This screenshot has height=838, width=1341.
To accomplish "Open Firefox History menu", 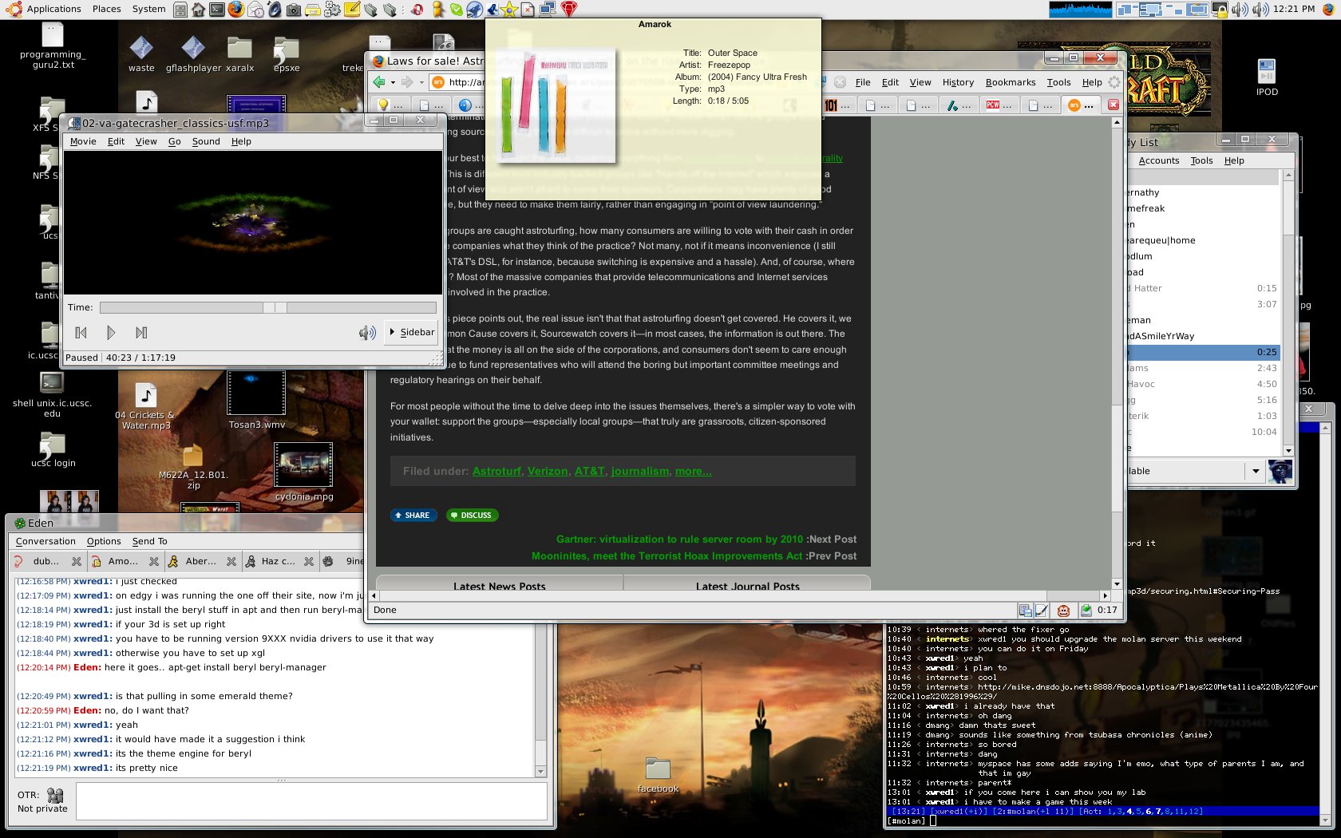I will pyautogui.click(x=958, y=82).
